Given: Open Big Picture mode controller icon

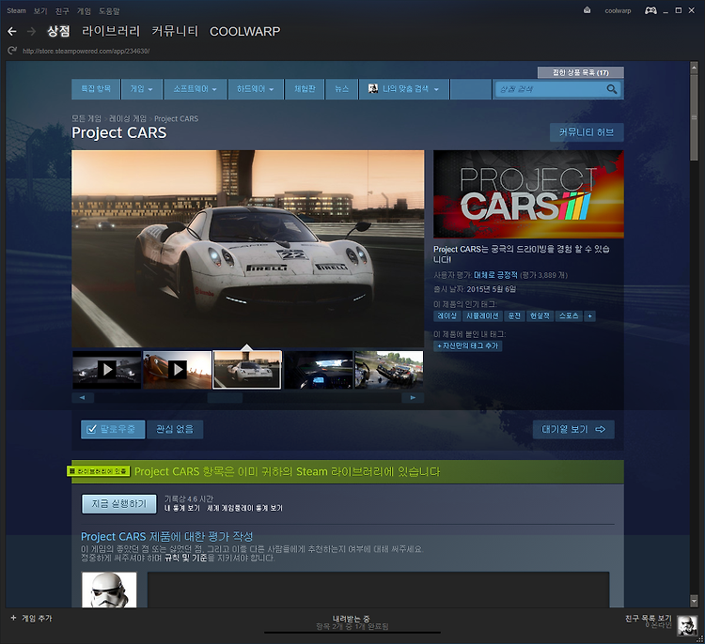Looking at the screenshot, I should pos(650,10).
